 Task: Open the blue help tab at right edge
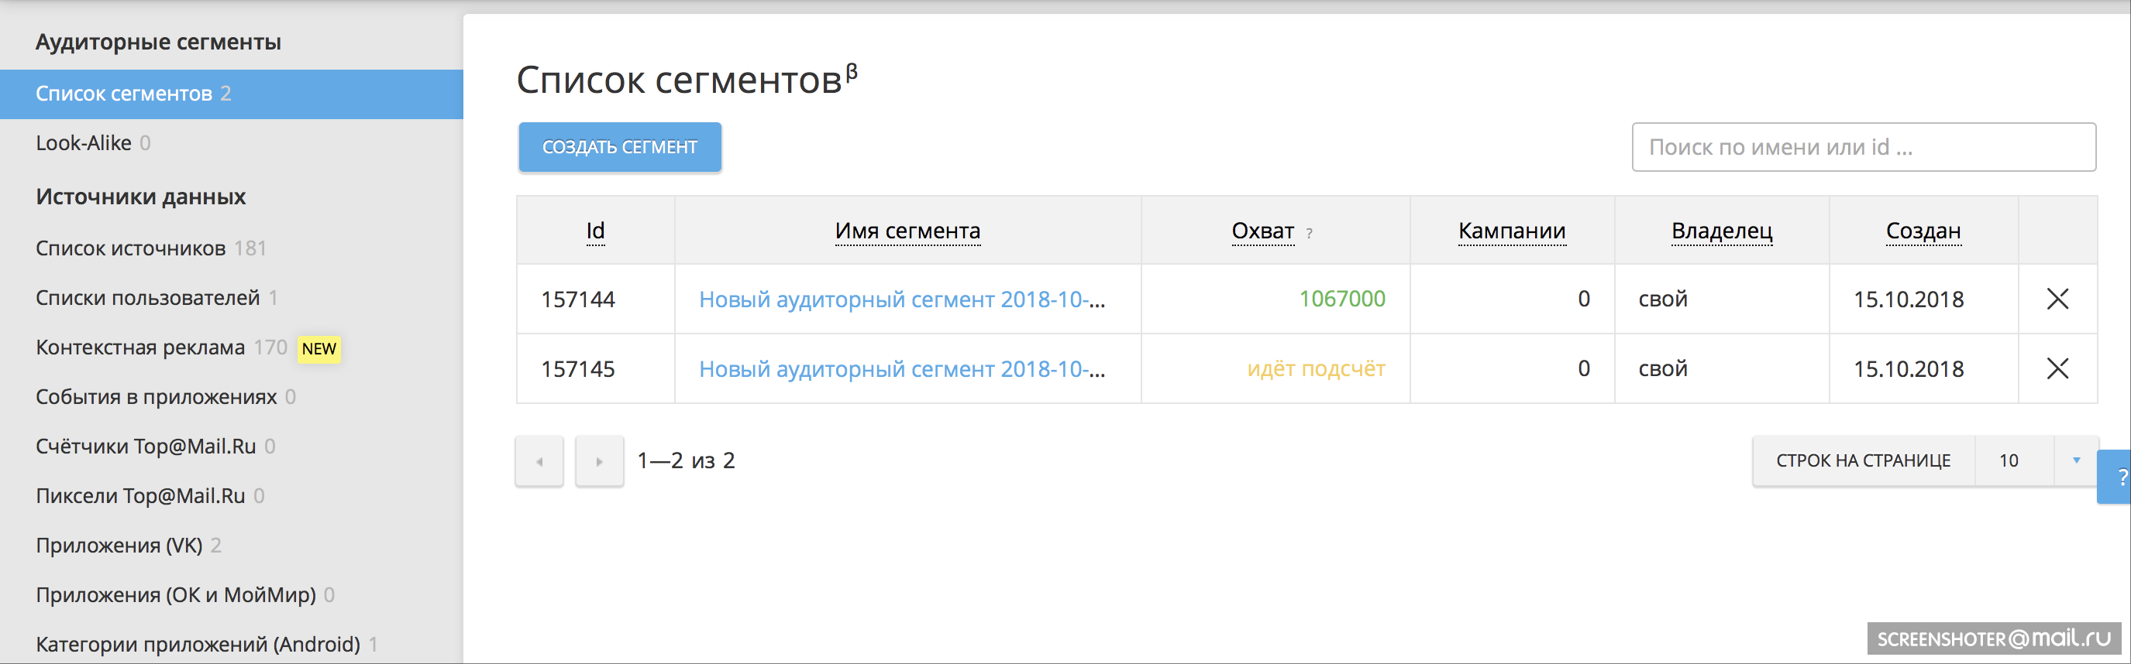pyautogui.click(x=2119, y=477)
